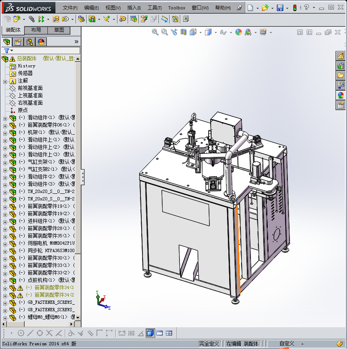The height and width of the screenshot is (349, 347).
Task: Expand the 注解 annotations folder
Action: coord(5,81)
